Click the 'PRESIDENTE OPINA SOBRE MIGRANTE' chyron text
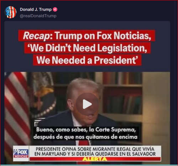178x166 pixels. click(95, 149)
